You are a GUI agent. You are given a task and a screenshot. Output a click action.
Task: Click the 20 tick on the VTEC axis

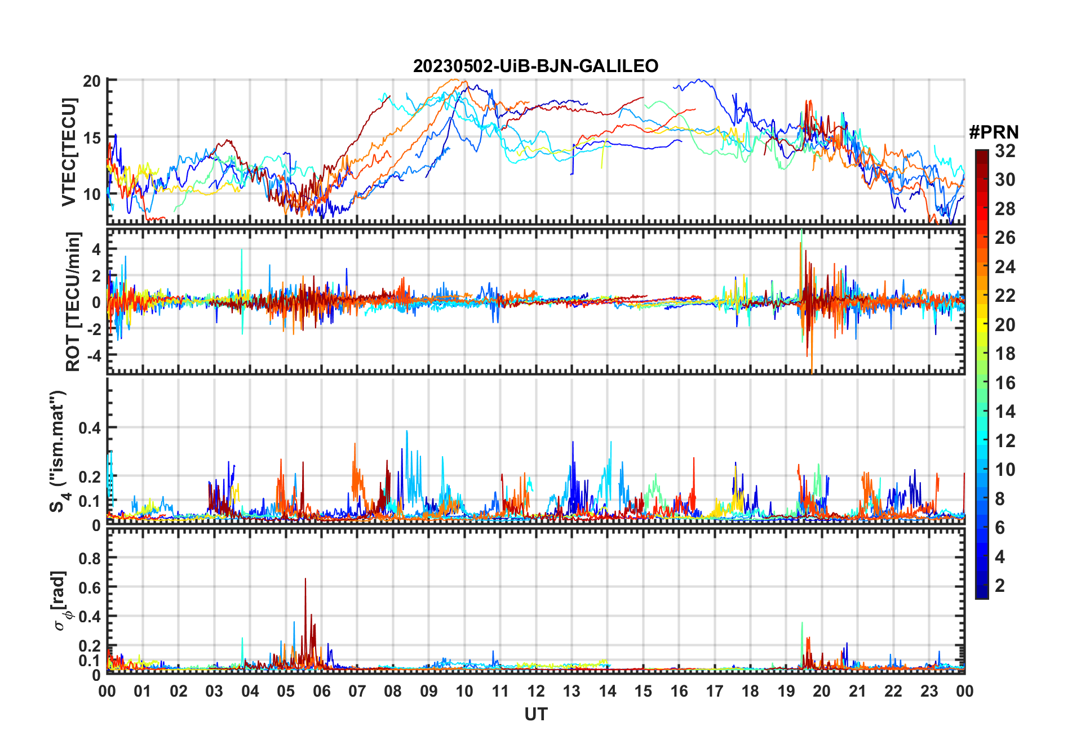[92, 81]
